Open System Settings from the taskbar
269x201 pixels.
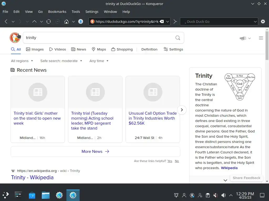point(18,195)
